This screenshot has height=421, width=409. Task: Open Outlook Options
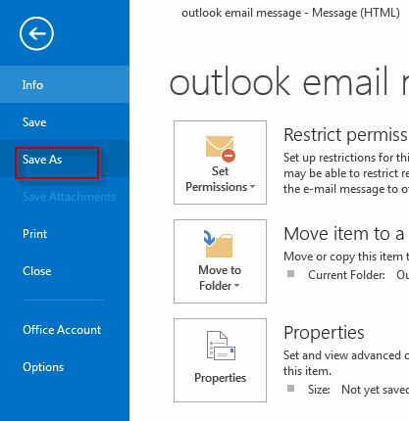click(x=65, y=367)
